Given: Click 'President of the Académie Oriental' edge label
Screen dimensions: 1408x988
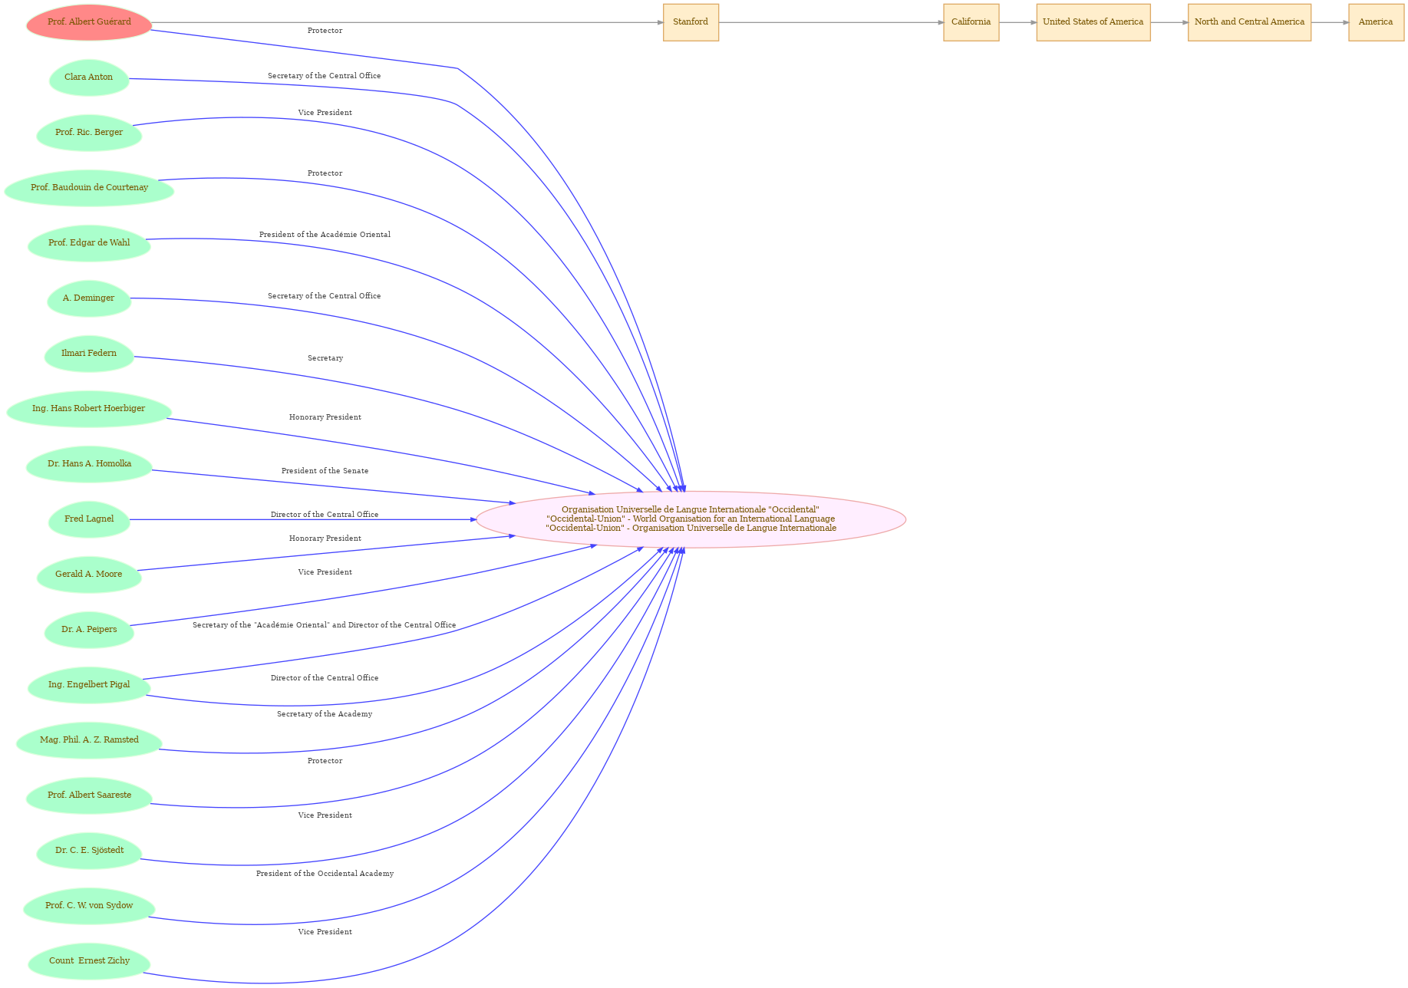Looking at the screenshot, I should [325, 235].
